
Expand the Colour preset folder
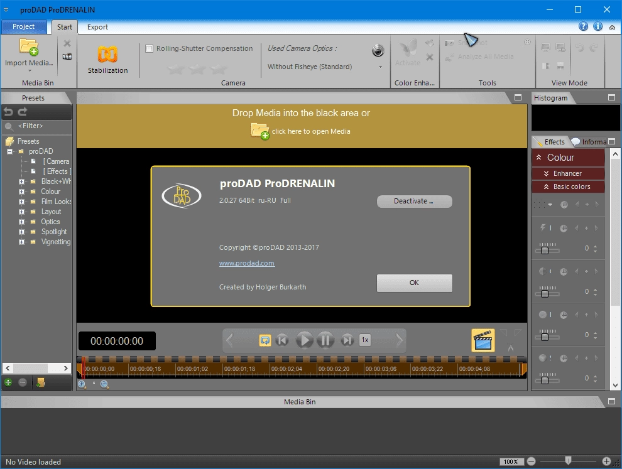pos(21,191)
